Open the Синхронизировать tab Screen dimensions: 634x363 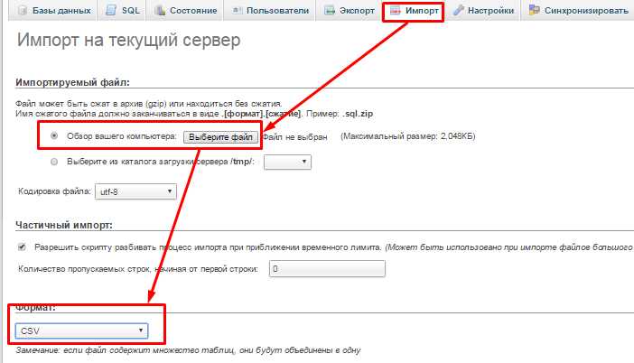(578, 11)
